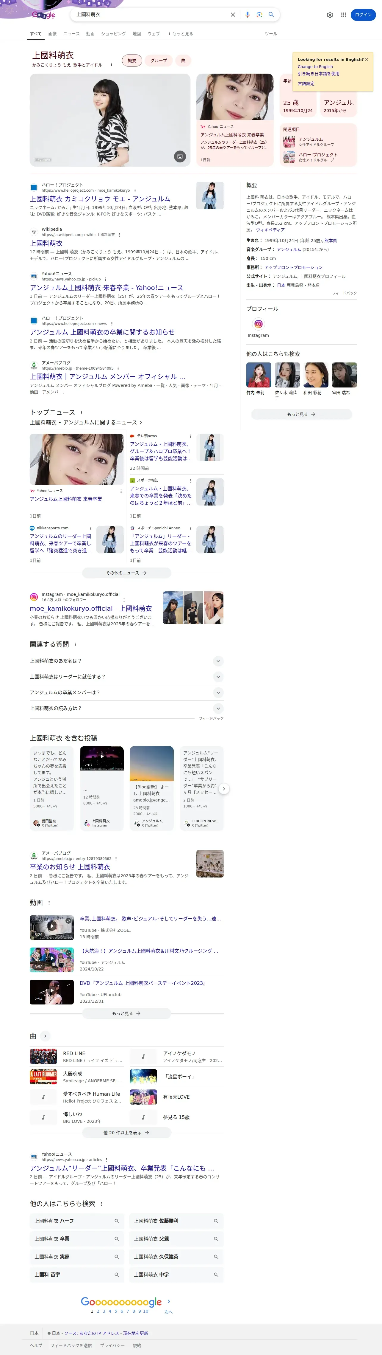
Task: Select the グループ chip
Action: 159,61
